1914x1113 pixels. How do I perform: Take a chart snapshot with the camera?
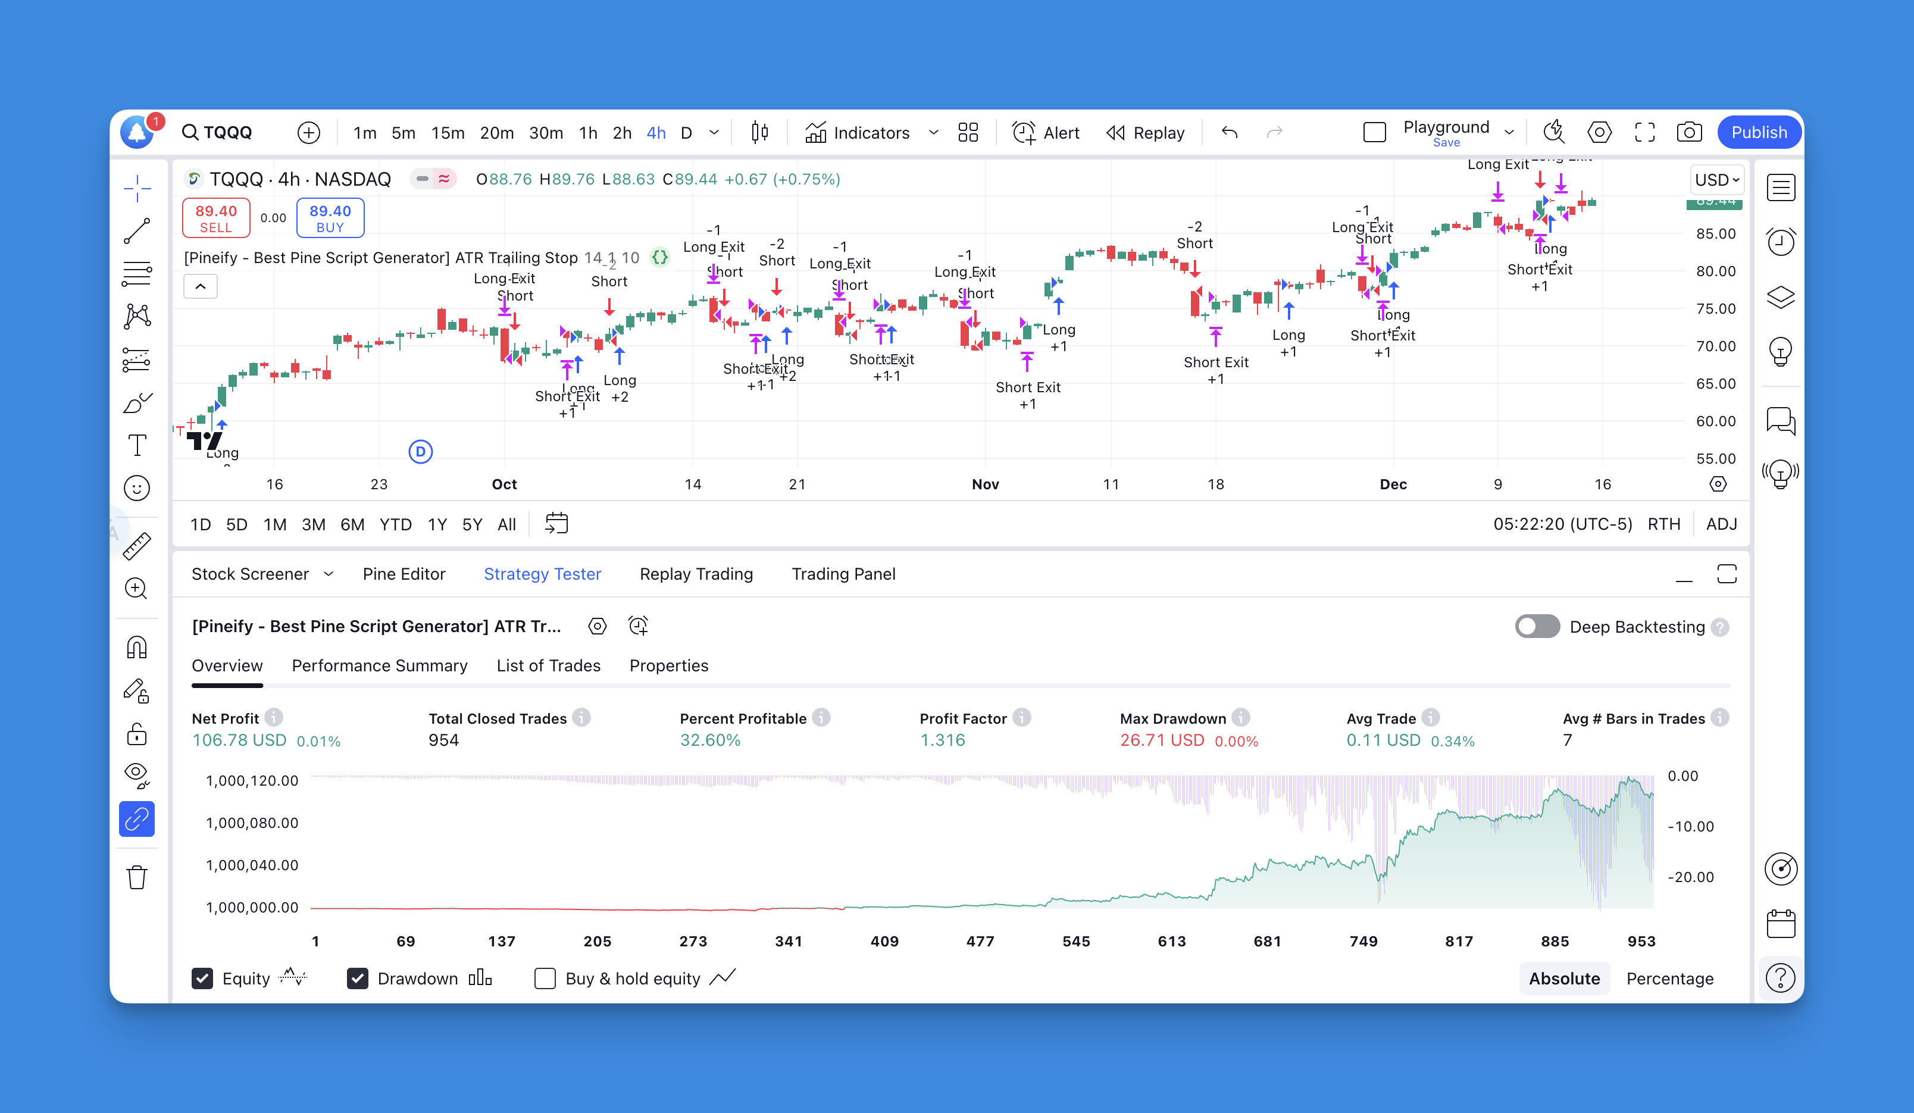click(1689, 132)
